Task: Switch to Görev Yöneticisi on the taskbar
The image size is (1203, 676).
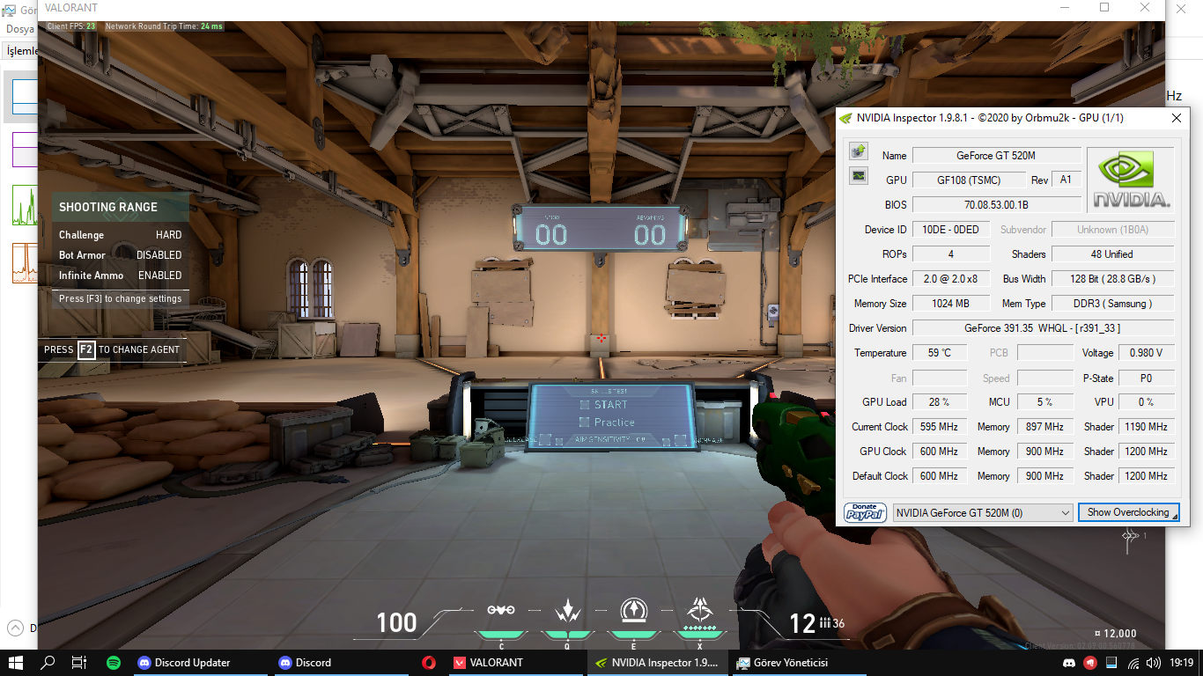Action: click(x=799, y=663)
